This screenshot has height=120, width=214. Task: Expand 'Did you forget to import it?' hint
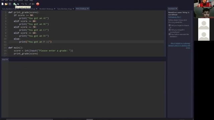click(170, 25)
